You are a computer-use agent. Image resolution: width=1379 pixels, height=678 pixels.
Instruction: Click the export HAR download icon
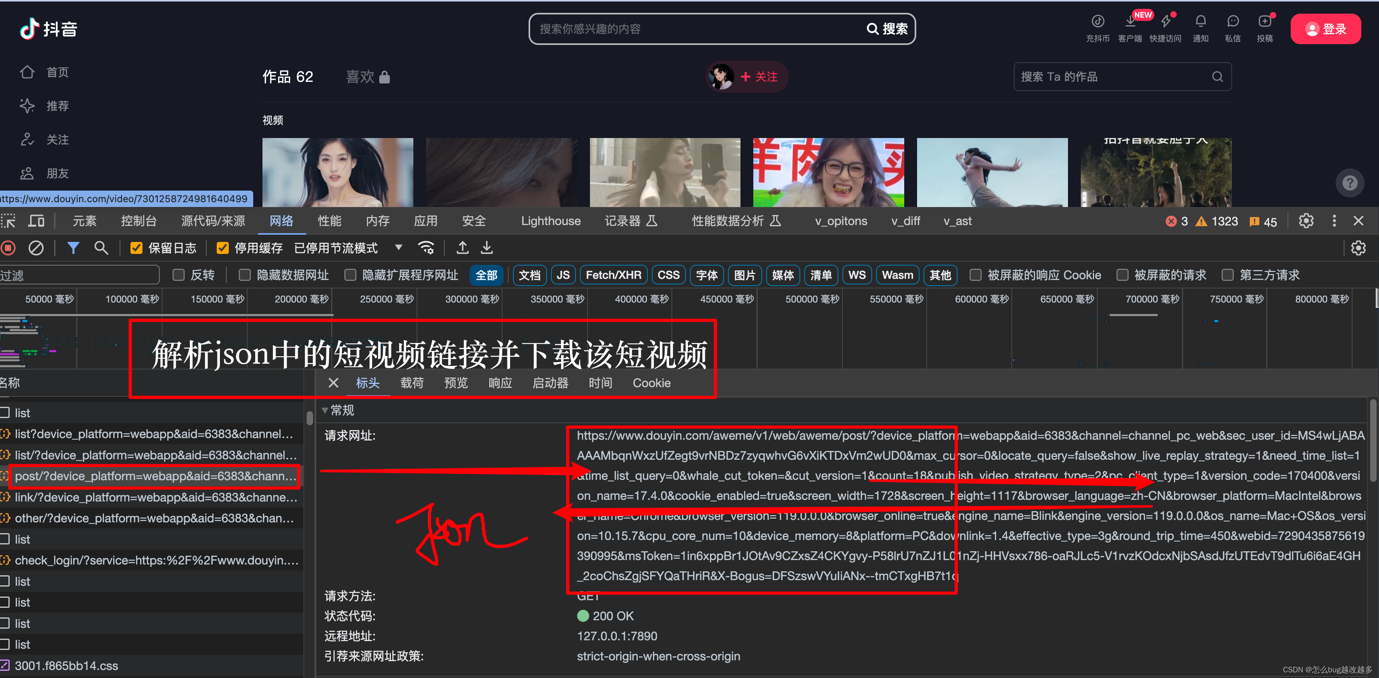click(486, 248)
